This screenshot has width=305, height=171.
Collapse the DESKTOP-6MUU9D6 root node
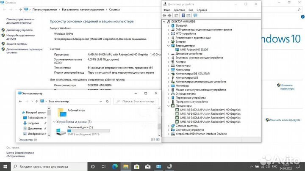[x=164, y=22]
